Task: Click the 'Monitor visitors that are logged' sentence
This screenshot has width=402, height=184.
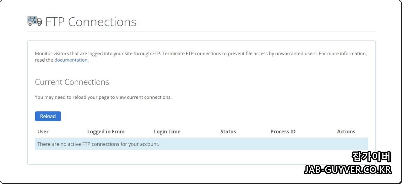Action: 98,53
